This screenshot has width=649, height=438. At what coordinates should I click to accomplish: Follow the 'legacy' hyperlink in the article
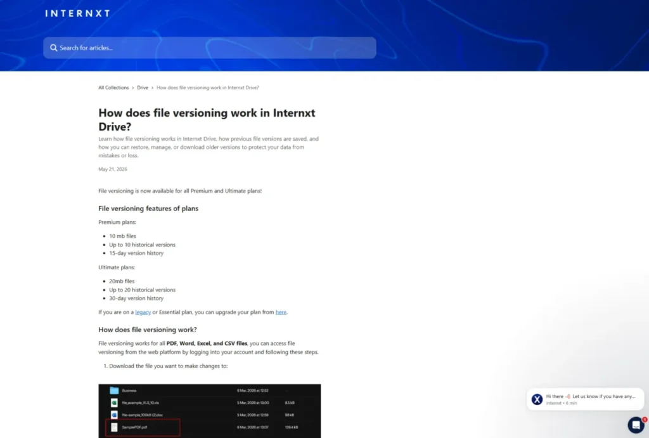143,312
